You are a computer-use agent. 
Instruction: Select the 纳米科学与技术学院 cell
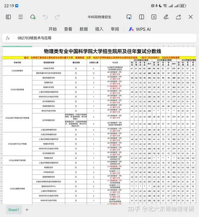[x=49, y=201]
